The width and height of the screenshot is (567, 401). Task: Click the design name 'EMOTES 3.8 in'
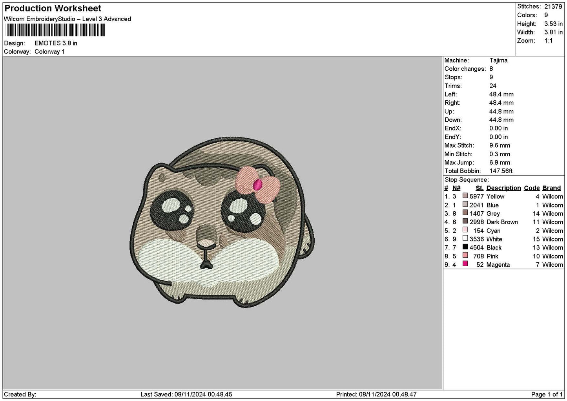click(x=56, y=43)
